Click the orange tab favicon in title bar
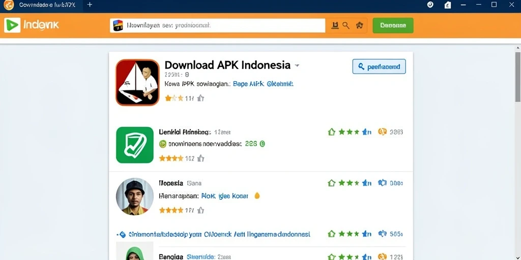The width and height of the screenshot is (521, 260). click(x=9, y=5)
